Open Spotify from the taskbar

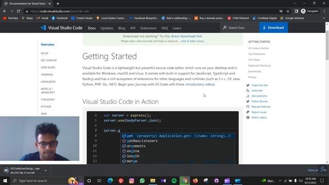pyautogui.click(x=174, y=180)
